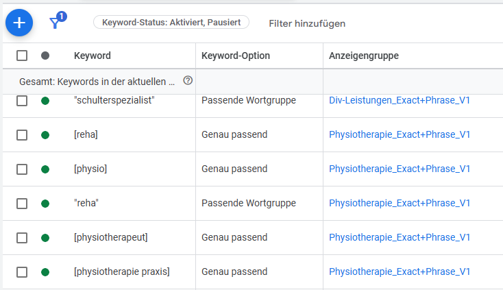This screenshot has height=290, width=503.
Task: Open status dot for [physiotherapie praxis]
Action: click(45, 272)
